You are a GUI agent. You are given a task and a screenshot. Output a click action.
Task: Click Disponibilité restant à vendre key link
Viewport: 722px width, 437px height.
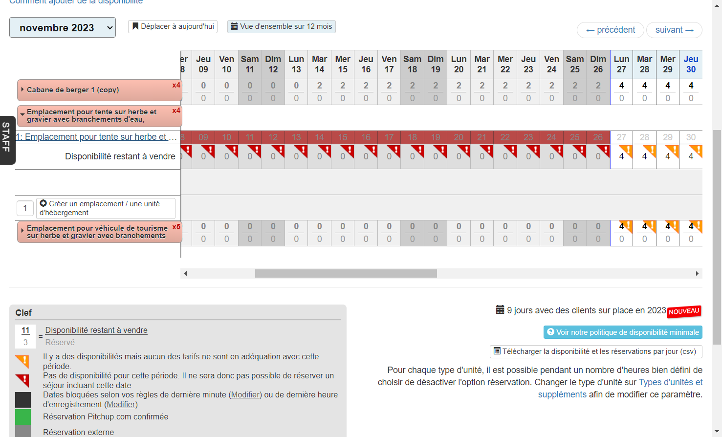click(96, 330)
